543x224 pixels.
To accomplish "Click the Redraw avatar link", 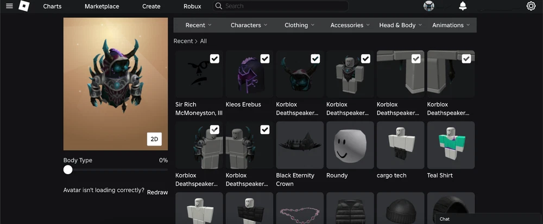I will pyautogui.click(x=157, y=192).
